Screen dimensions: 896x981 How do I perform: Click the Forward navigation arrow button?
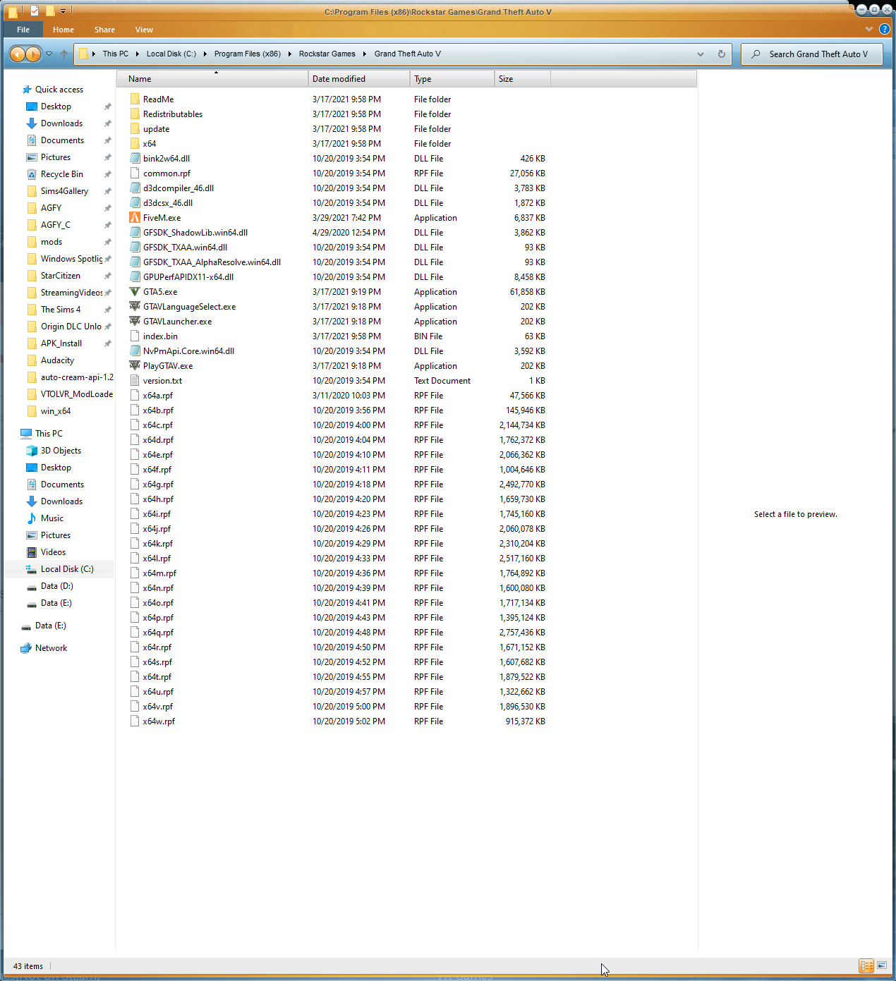point(33,54)
